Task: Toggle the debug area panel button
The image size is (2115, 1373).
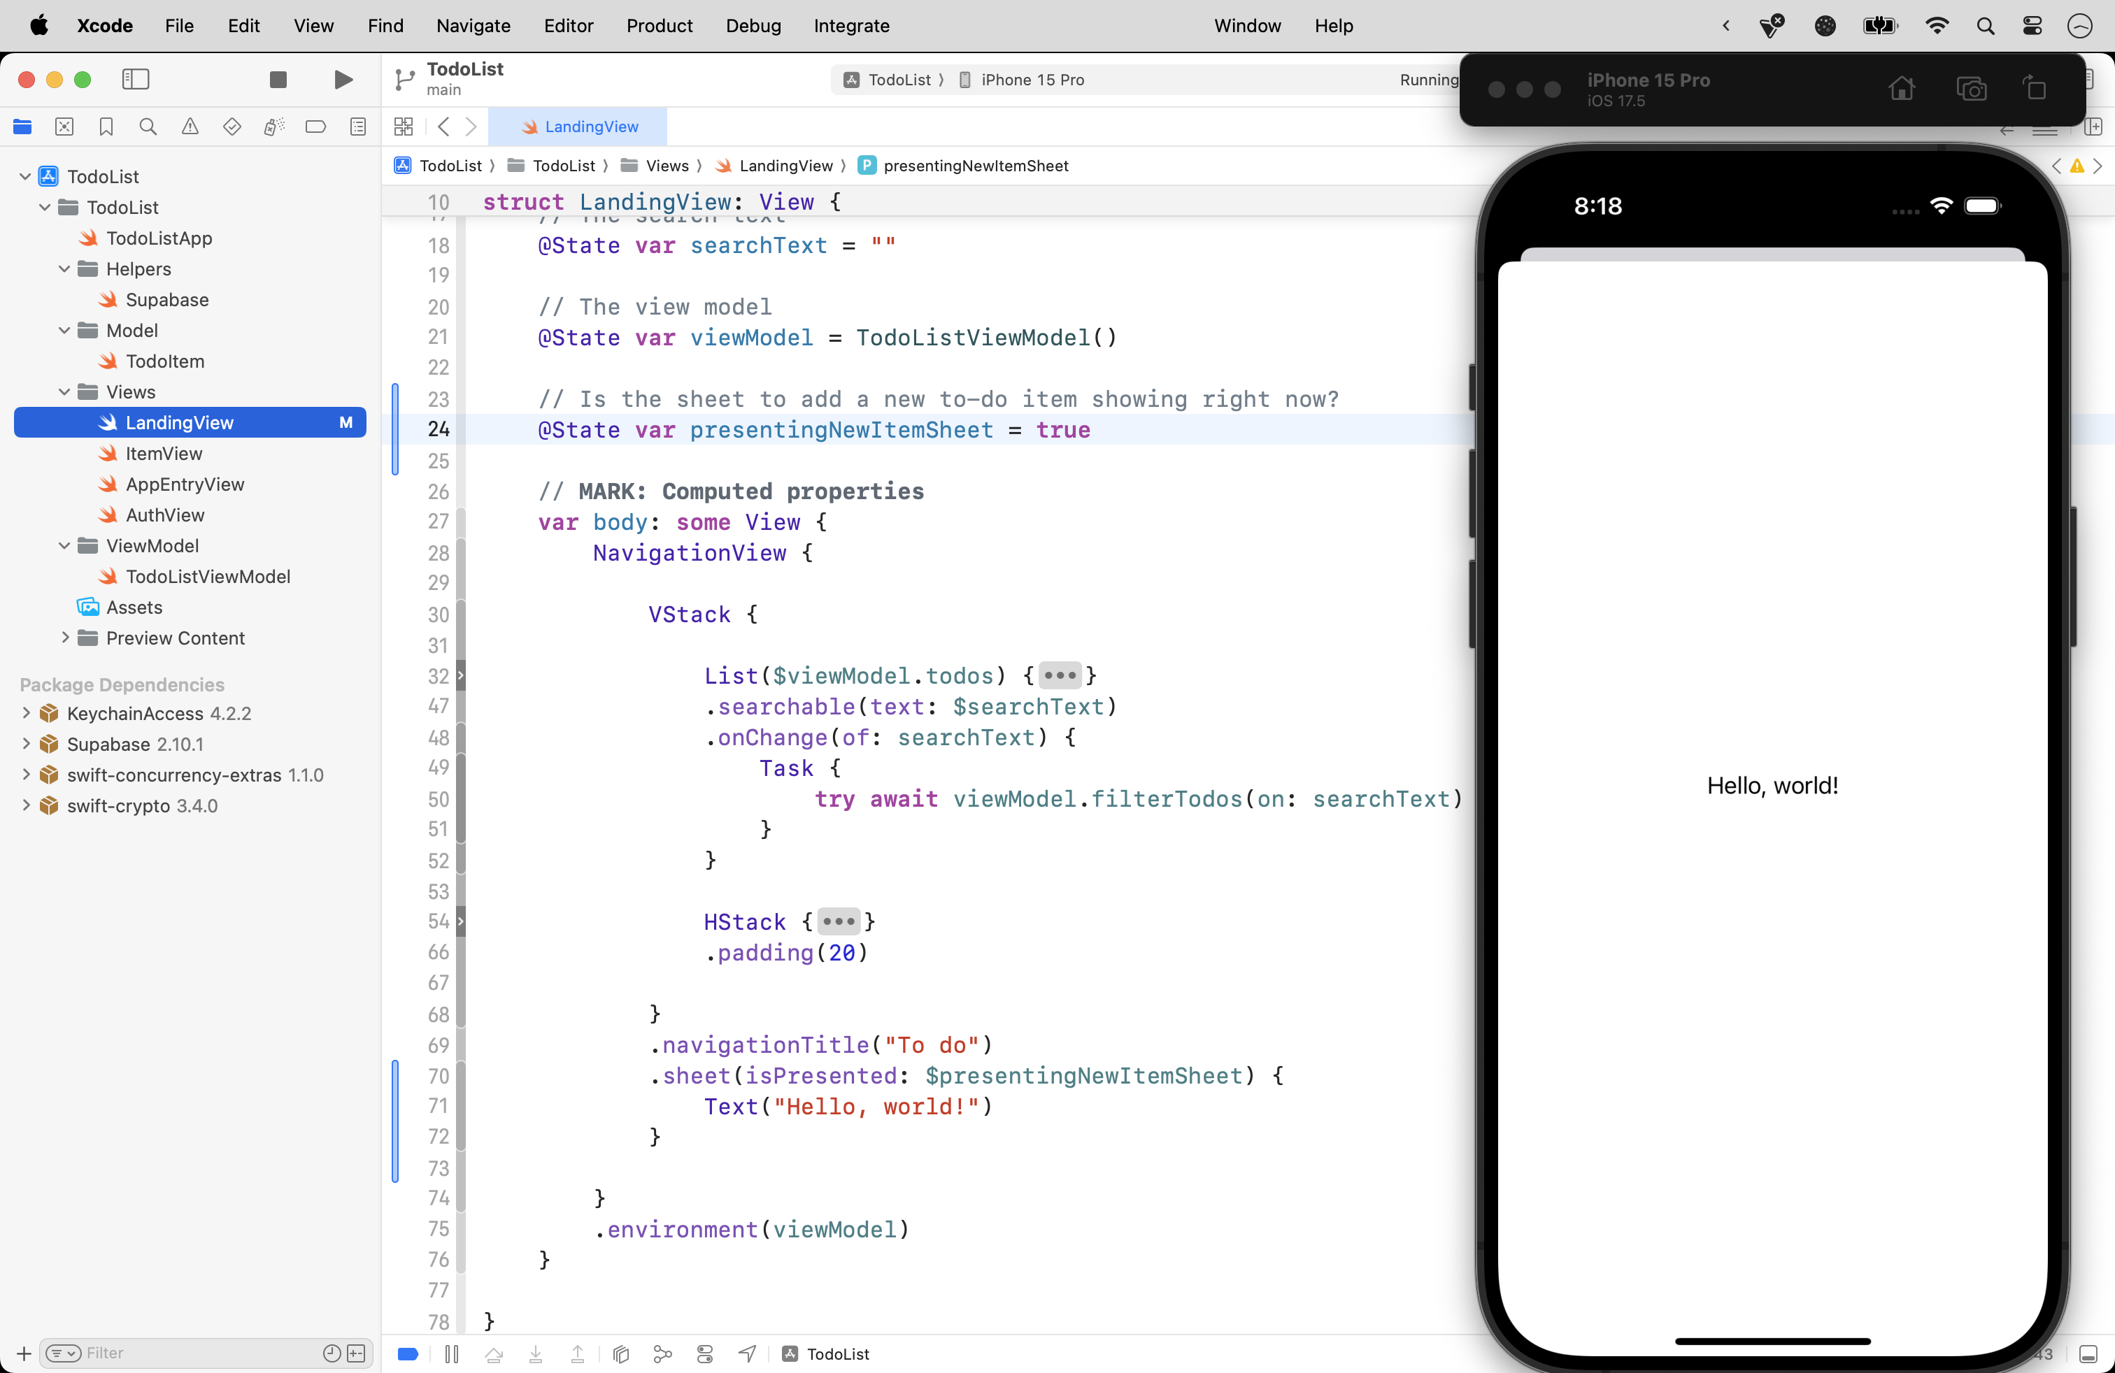Action: tap(2088, 1353)
